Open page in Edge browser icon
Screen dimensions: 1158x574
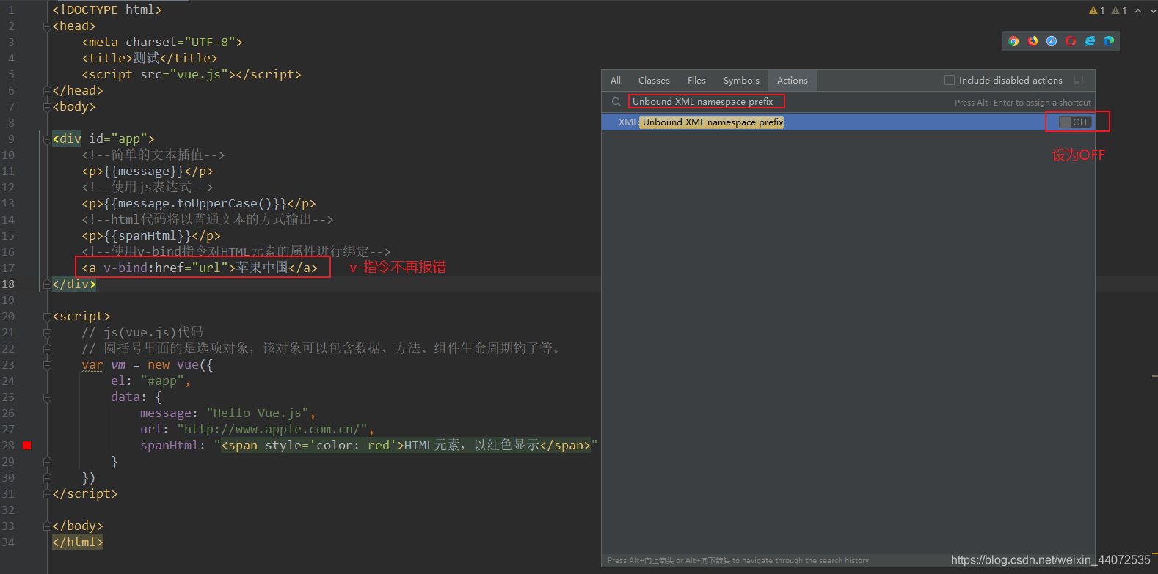coord(1109,41)
